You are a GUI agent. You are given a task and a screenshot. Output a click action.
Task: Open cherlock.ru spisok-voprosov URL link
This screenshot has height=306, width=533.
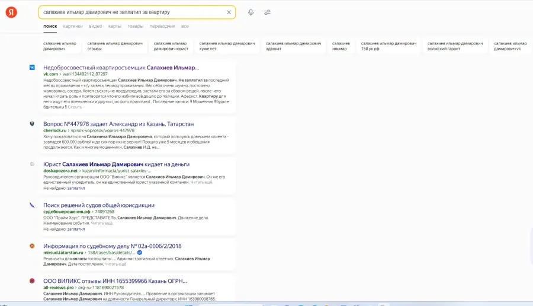tap(89, 130)
